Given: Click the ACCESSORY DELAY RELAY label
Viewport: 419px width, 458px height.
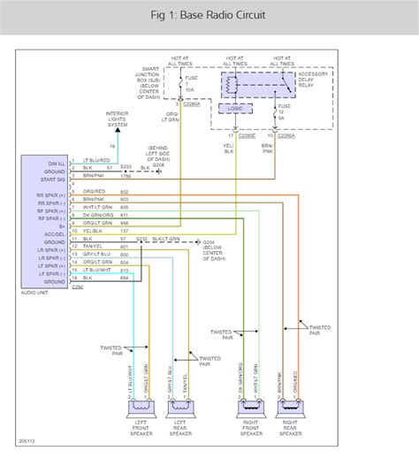Looking at the screenshot, I should 313,80.
